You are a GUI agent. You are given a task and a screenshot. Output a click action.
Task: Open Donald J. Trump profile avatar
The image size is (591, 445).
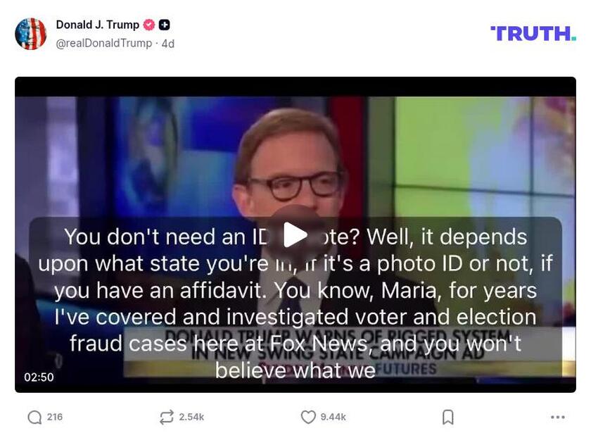point(30,34)
